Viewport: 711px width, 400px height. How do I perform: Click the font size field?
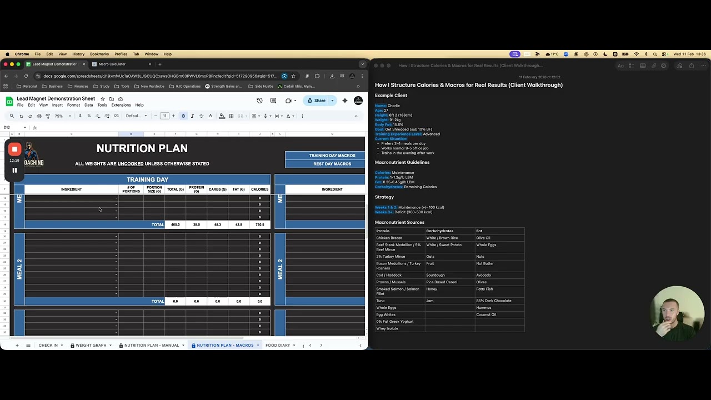point(164,116)
